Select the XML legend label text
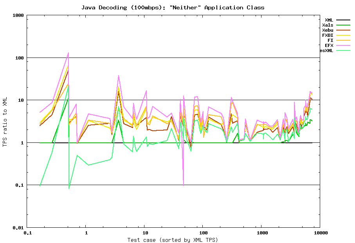This screenshot has width=355, height=243. pos(329,20)
